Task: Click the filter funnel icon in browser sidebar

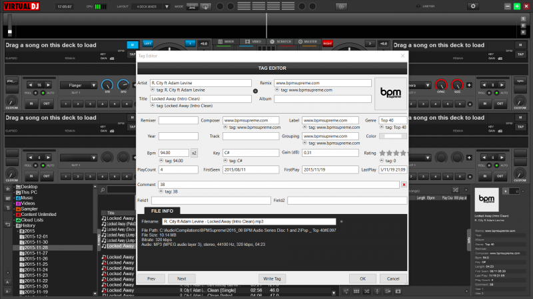Action: 7,207
